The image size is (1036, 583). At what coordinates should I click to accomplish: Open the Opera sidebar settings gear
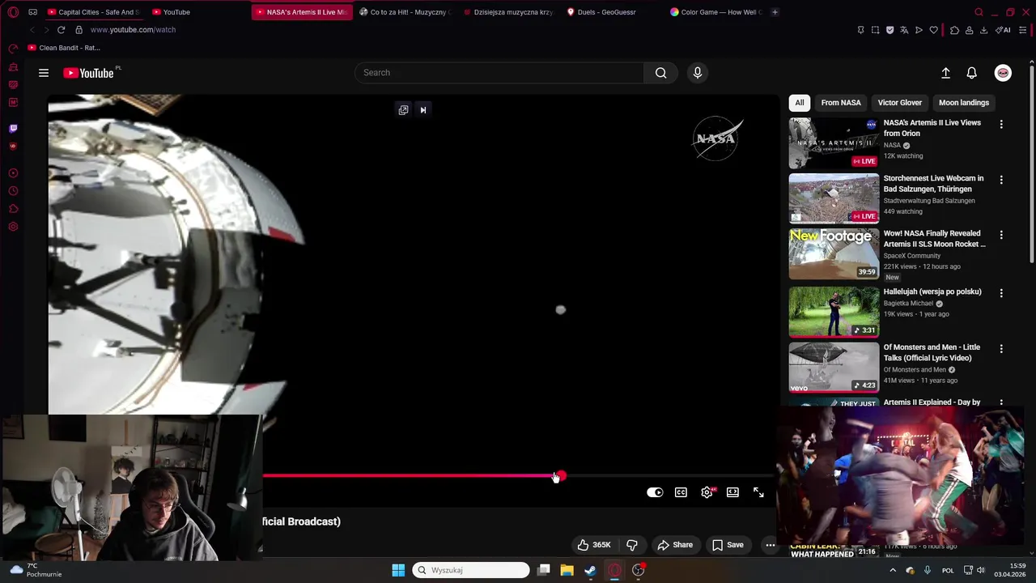[13, 227]
